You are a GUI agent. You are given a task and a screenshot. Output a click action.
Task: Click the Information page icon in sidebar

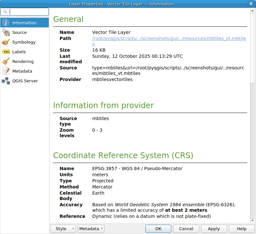pos(6,23)
